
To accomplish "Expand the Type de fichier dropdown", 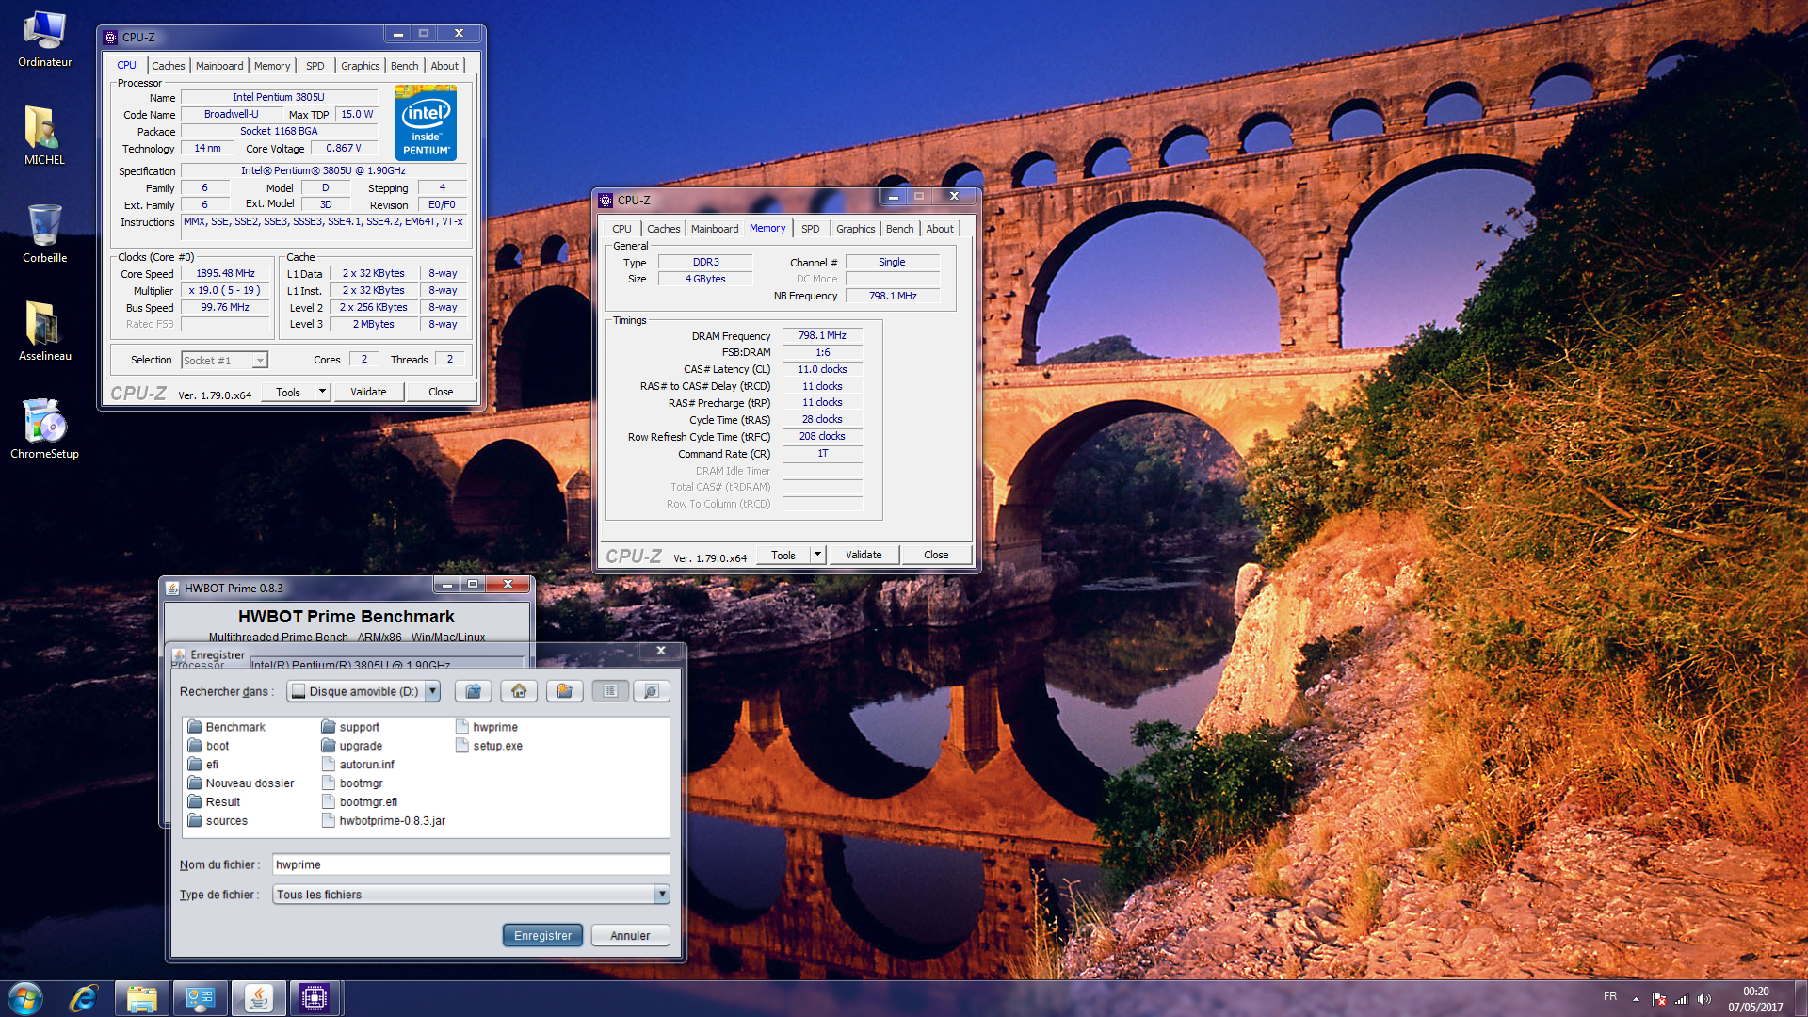I will click(662, 895).
